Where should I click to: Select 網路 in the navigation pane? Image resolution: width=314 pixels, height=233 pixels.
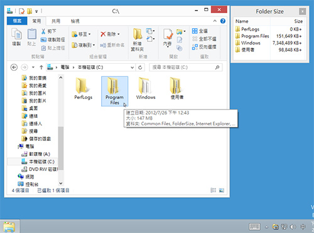click(26, 177)
